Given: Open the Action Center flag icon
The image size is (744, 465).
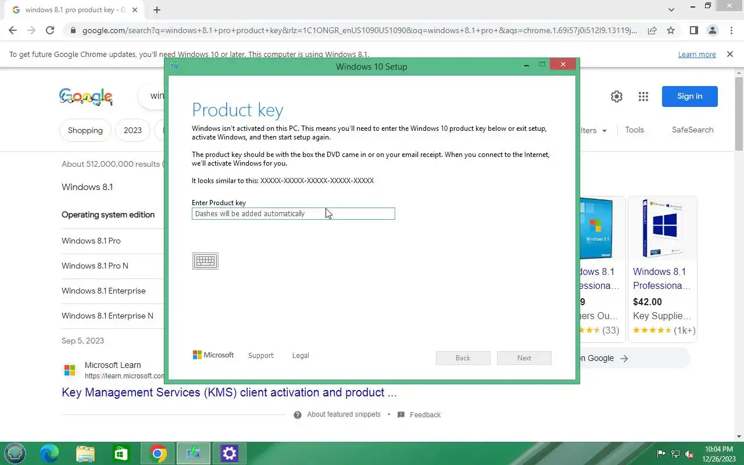Looking at the screenshot, I should pyautogui.click(x=661, y=453).
